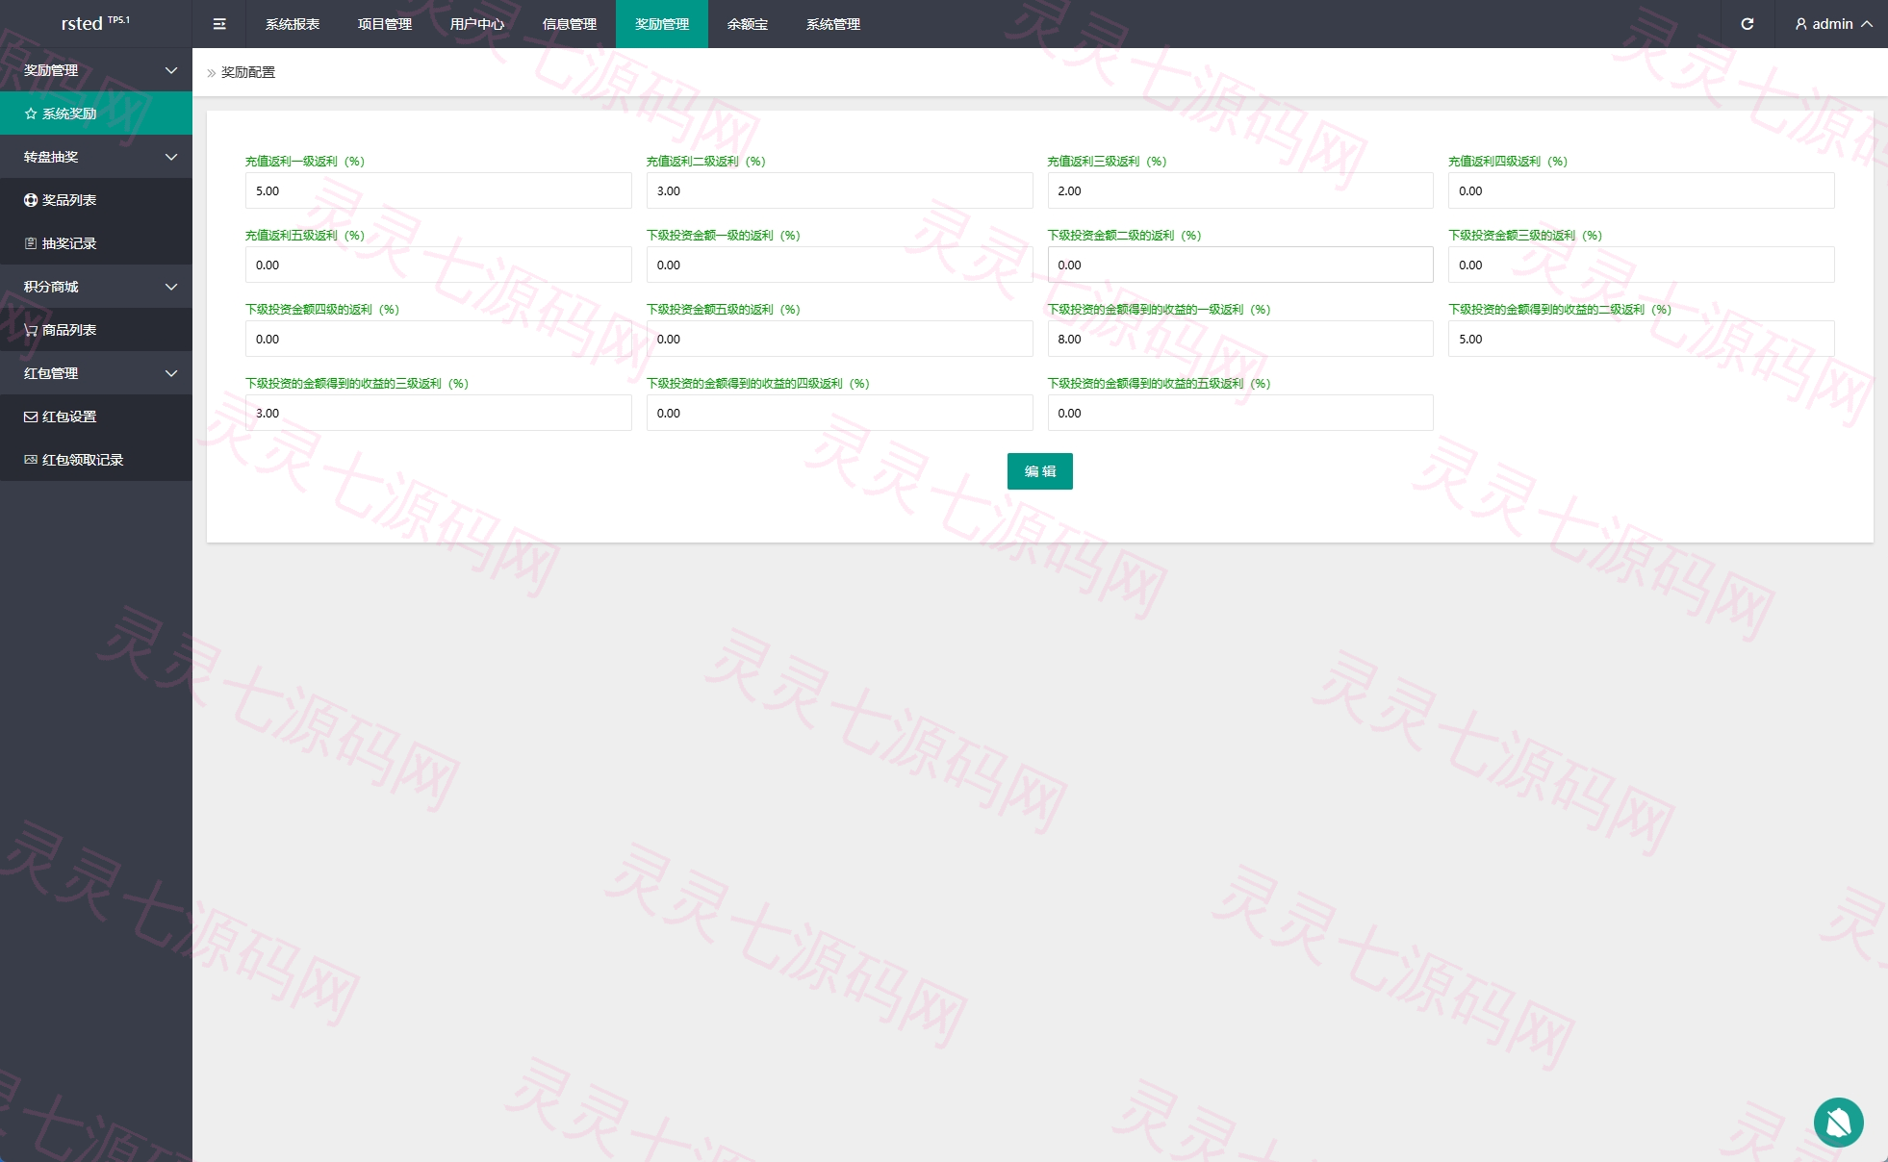Focus the 收益的二级返利 input showing 5.00
This screenshot has height=1162, width=1888.
[x=1642, y=339]
